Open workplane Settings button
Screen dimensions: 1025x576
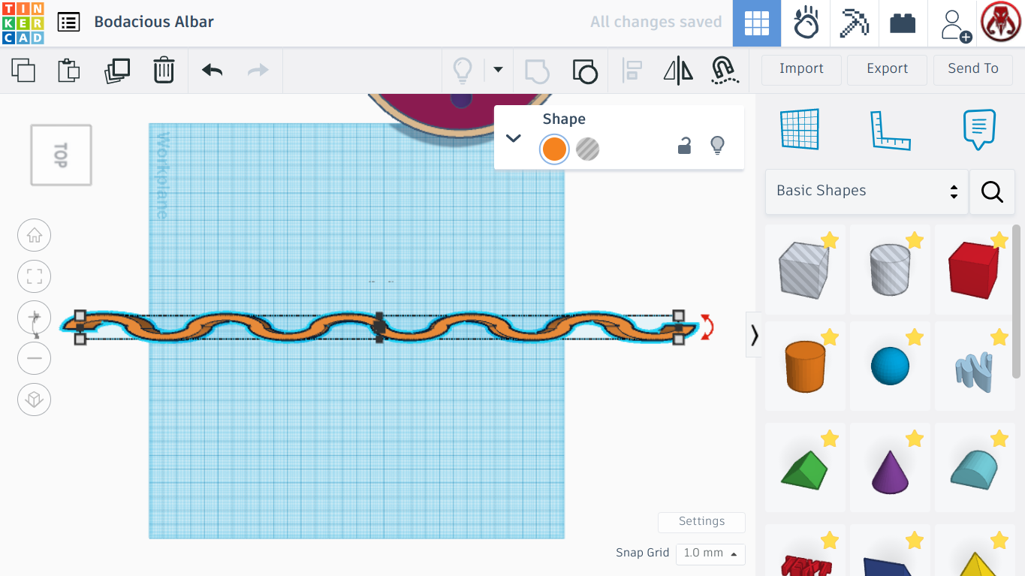click(x=701, y=522)
